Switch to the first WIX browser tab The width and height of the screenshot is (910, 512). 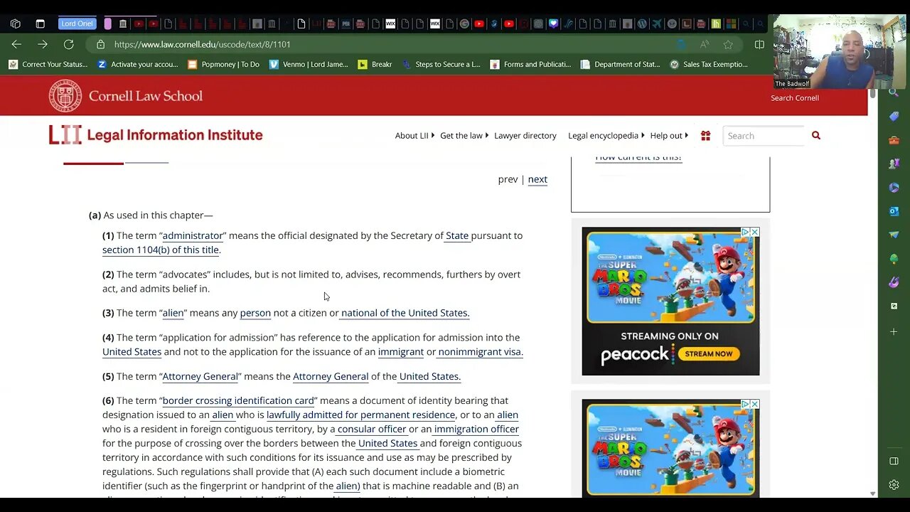coord(390,23)
